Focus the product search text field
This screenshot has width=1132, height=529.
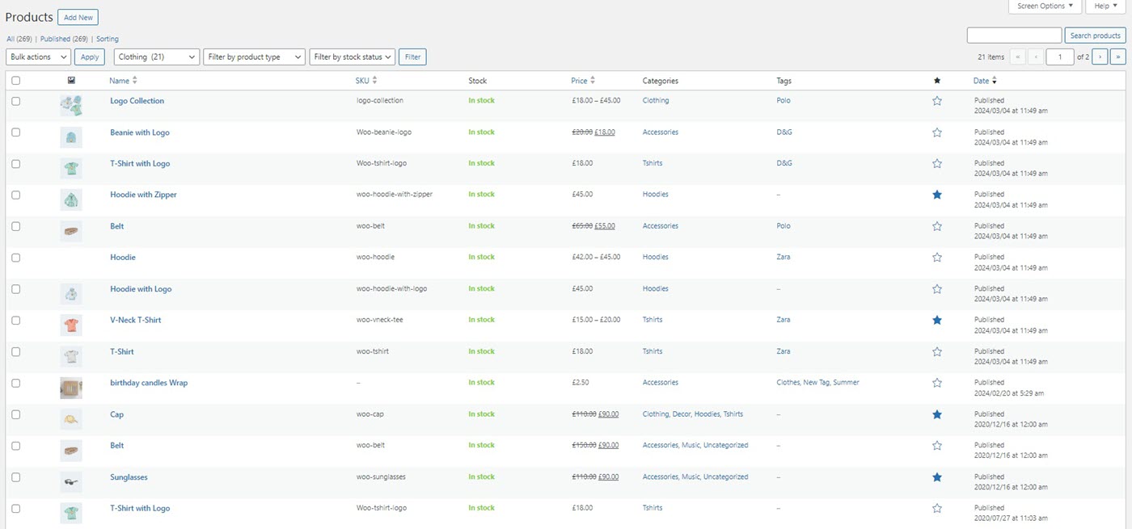(1014, 36)
